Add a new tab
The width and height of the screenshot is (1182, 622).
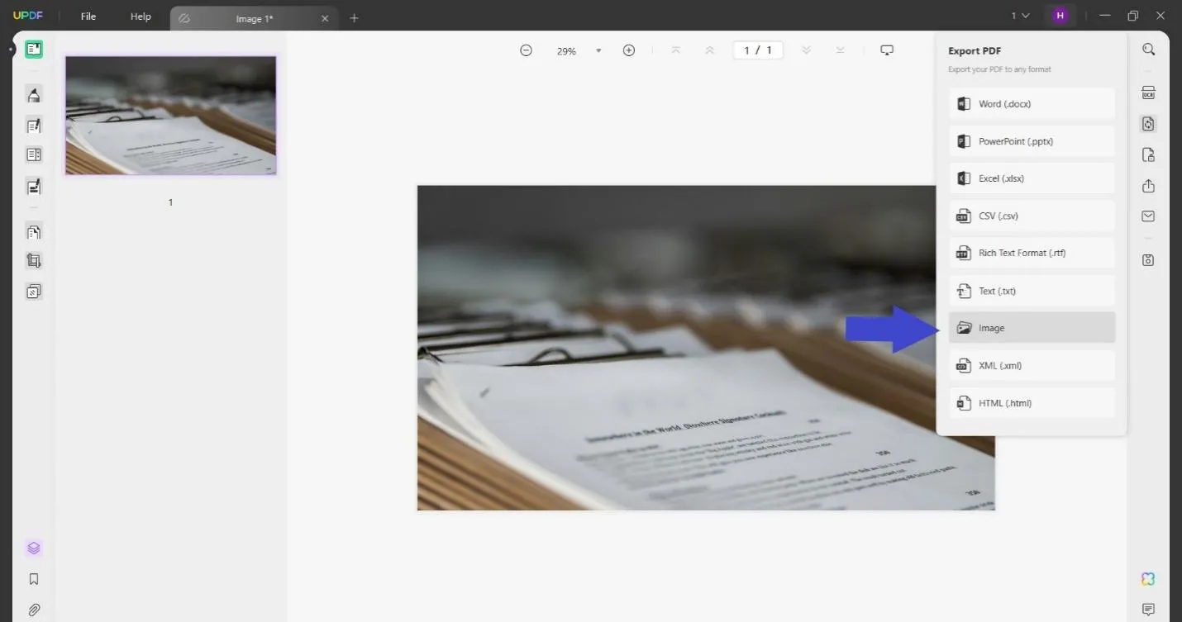tap(354, 18)
